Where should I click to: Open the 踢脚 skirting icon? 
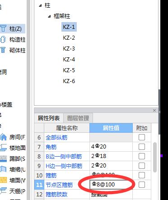(3, 158)
